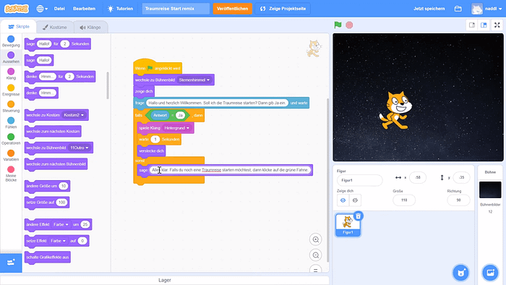Zoom out the script workspace
This screenshot has width=506, height=285.
pos(316,255)
